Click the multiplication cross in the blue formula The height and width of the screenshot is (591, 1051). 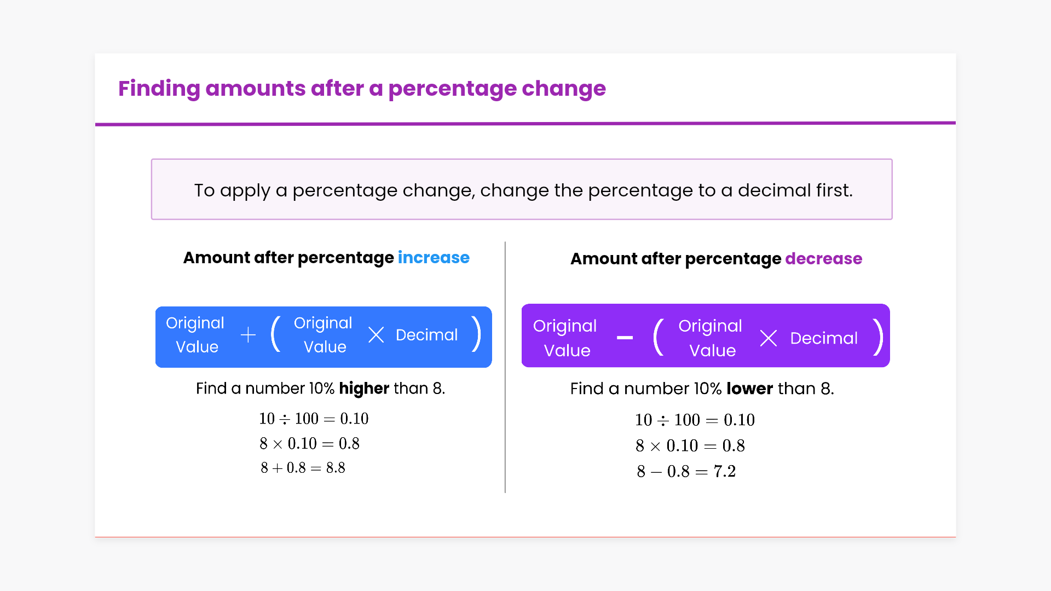(376, 335)
